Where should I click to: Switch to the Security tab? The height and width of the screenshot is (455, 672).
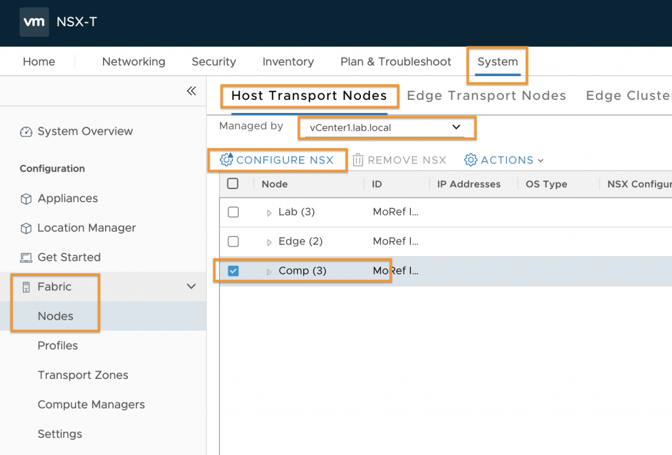(x=214, y=62)
